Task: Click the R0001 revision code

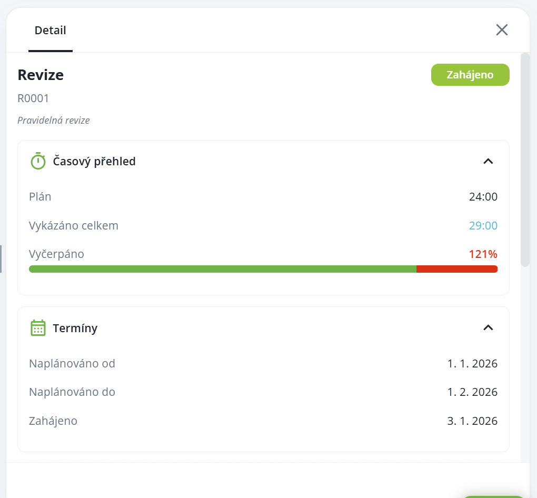Action: pos(33,98)
